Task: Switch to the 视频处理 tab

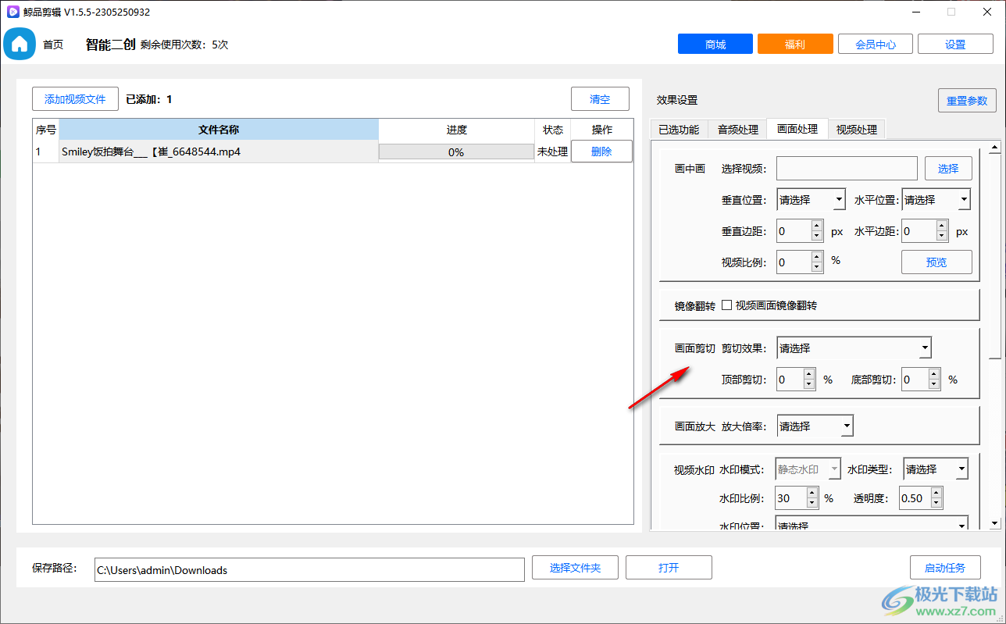Action: tap(857, 130)
